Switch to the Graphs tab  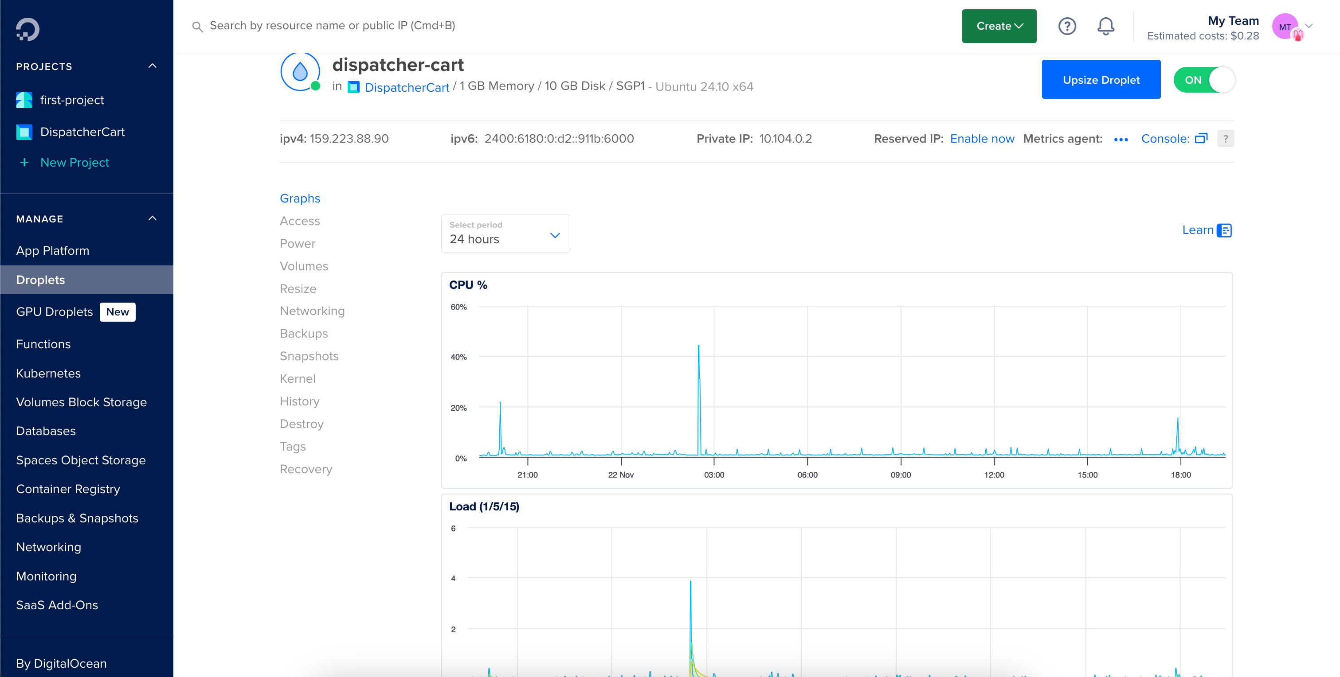pos(300,198)
